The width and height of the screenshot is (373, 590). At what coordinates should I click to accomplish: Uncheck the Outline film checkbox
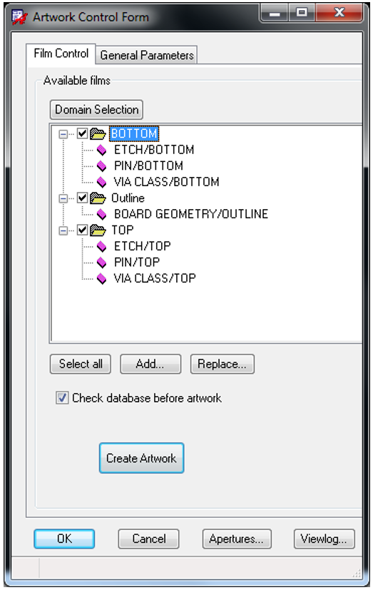(x=82, y=198)
